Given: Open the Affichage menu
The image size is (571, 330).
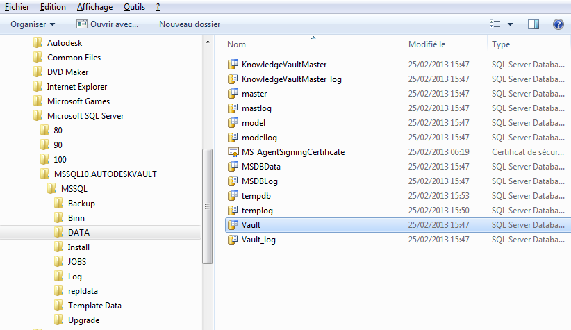Looking at the screenshot, I should [94, 7].
